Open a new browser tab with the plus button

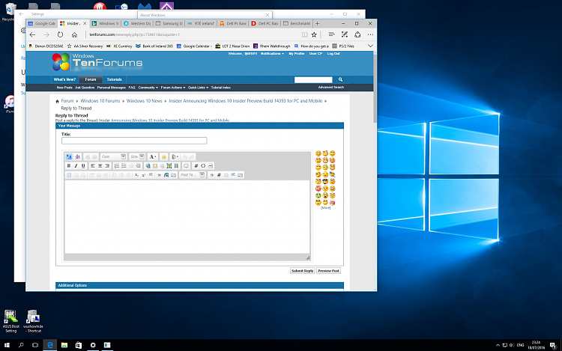click(317, 24)
